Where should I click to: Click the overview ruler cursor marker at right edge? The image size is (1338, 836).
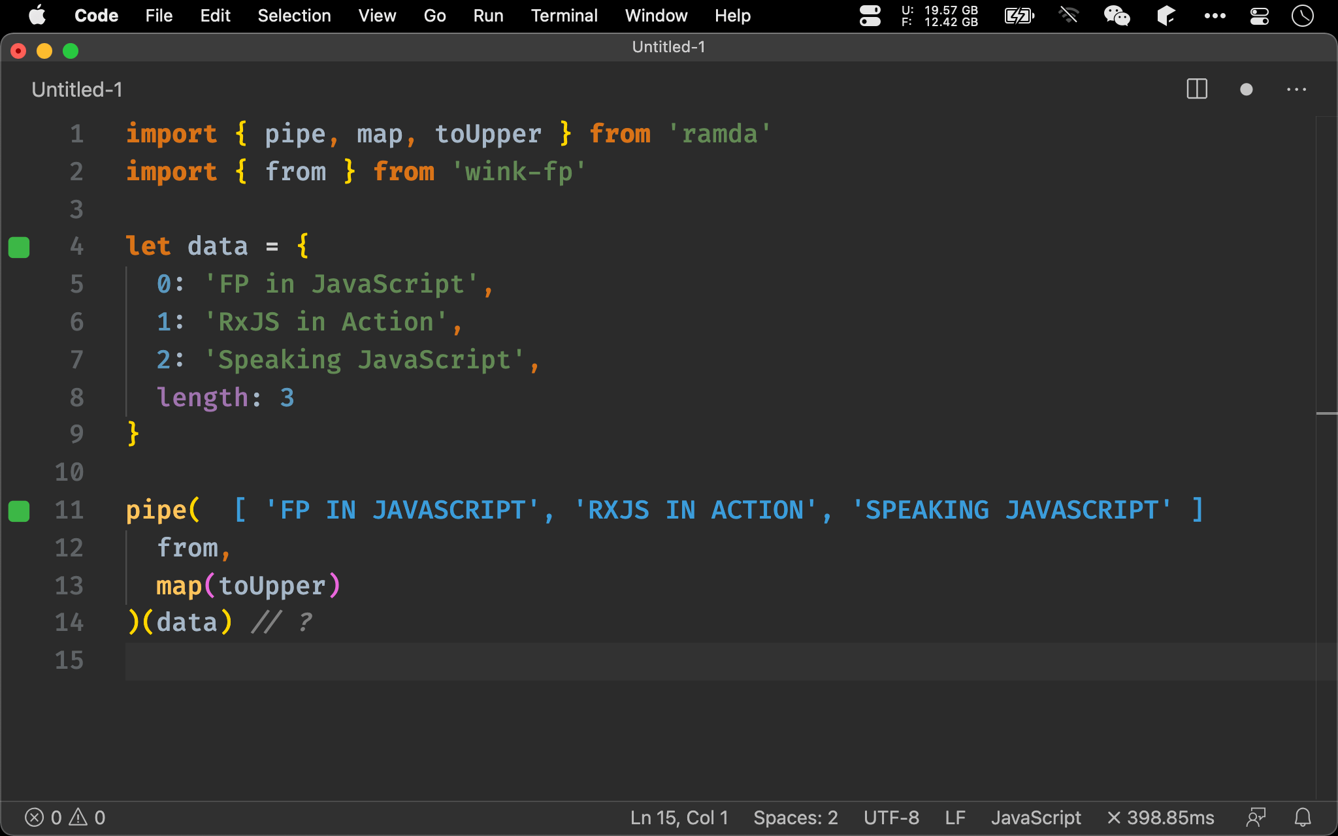[x=1327, y=413]
